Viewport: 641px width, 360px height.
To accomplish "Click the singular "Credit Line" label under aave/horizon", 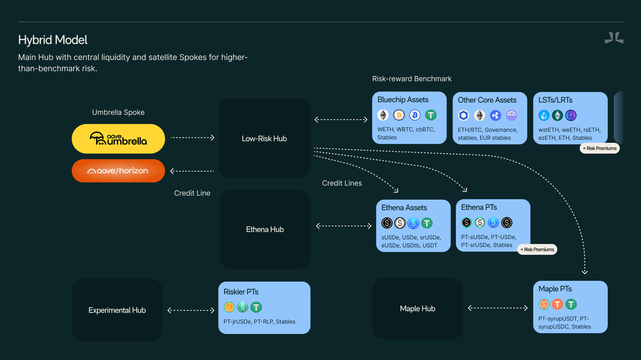I will click(x=192, y=193).
